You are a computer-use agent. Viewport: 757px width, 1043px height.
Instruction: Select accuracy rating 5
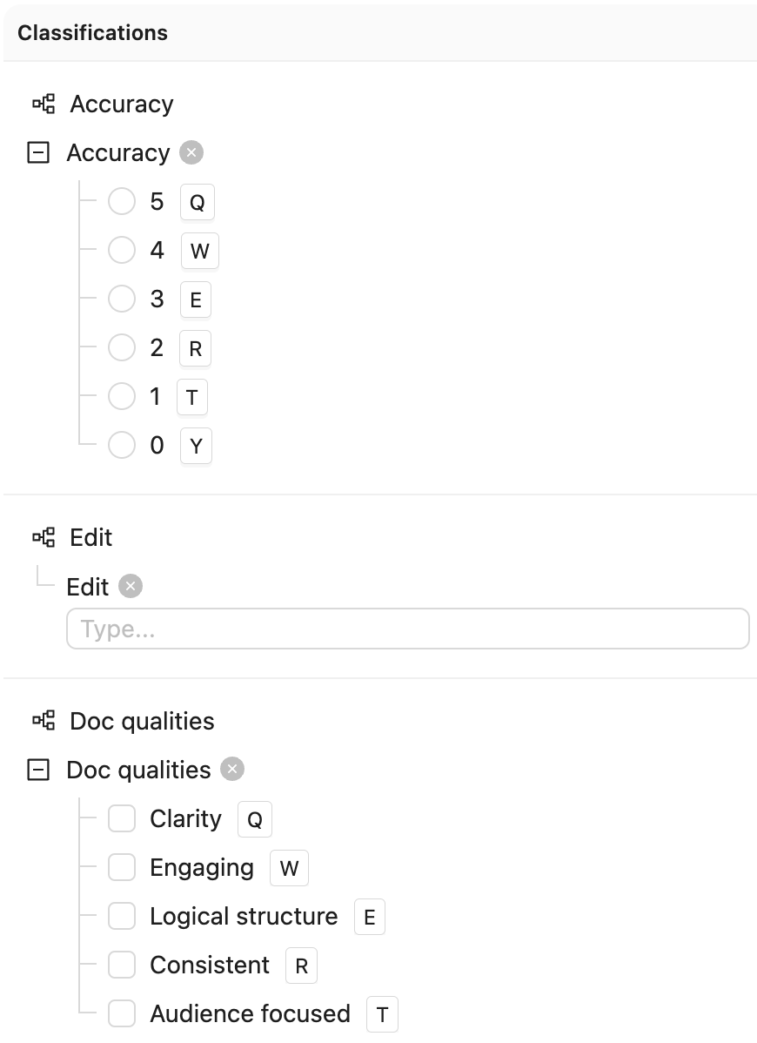pyautogui.click(x=122, y=202)
